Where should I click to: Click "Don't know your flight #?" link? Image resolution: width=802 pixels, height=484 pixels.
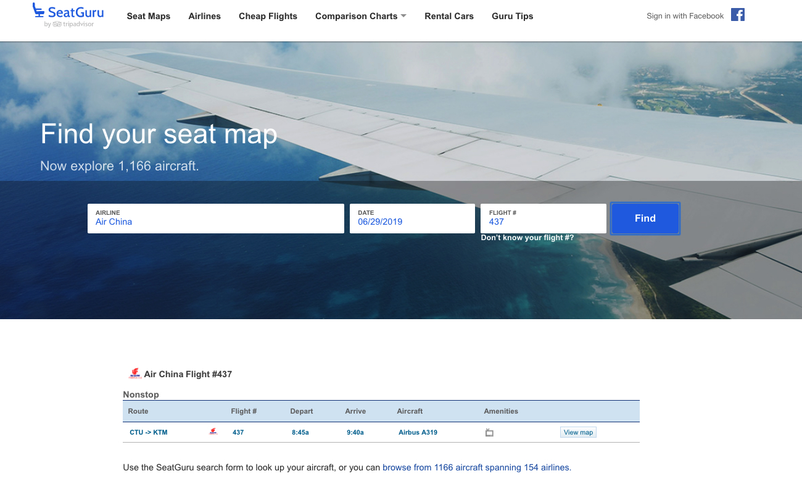pyautogui.click(x=527, y=238)
